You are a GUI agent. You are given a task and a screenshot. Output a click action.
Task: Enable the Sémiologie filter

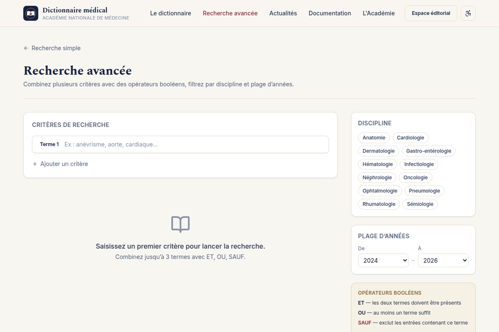point(420,204)
